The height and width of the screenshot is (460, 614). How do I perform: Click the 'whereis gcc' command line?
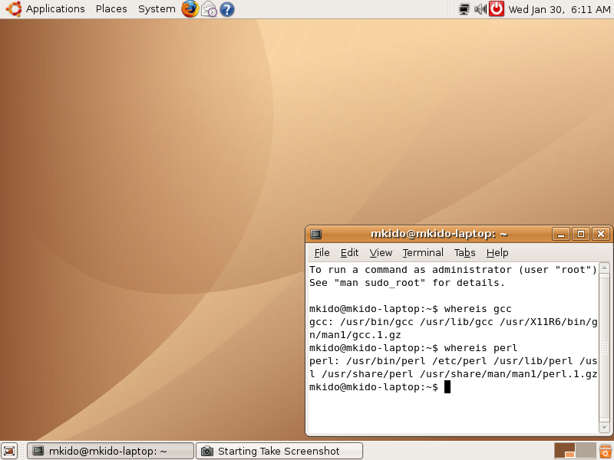[411, 309]
